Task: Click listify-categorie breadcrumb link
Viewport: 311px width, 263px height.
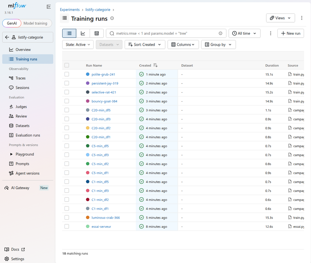Action: 98,10
